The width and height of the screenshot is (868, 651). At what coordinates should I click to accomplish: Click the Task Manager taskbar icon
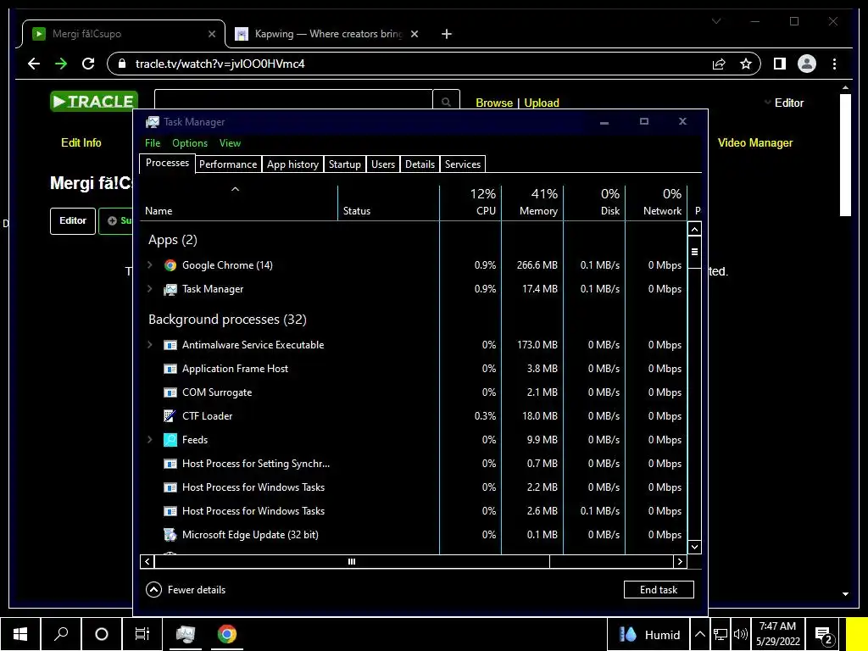(x=185, y=634)
